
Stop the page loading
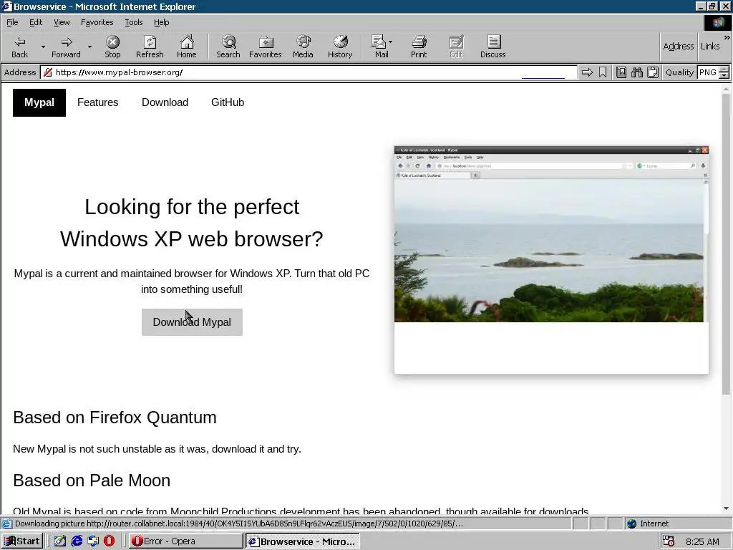pyautogui.click(x=112, y=47)
